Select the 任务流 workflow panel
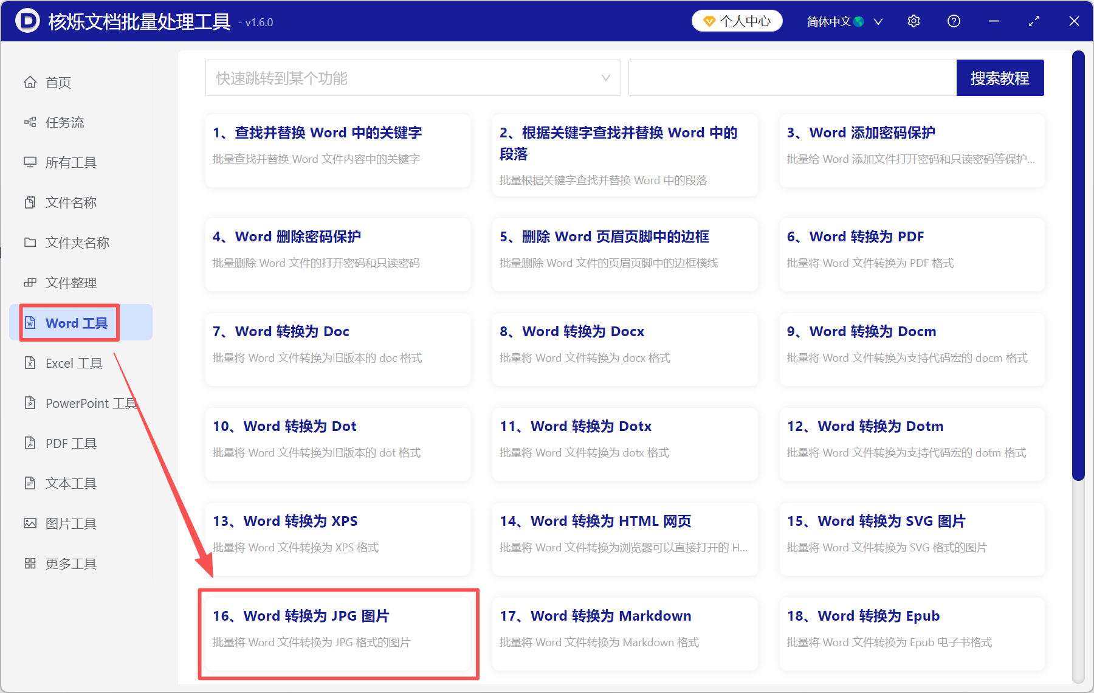This screenshot has width=1094, height=693. pos(63,122)
